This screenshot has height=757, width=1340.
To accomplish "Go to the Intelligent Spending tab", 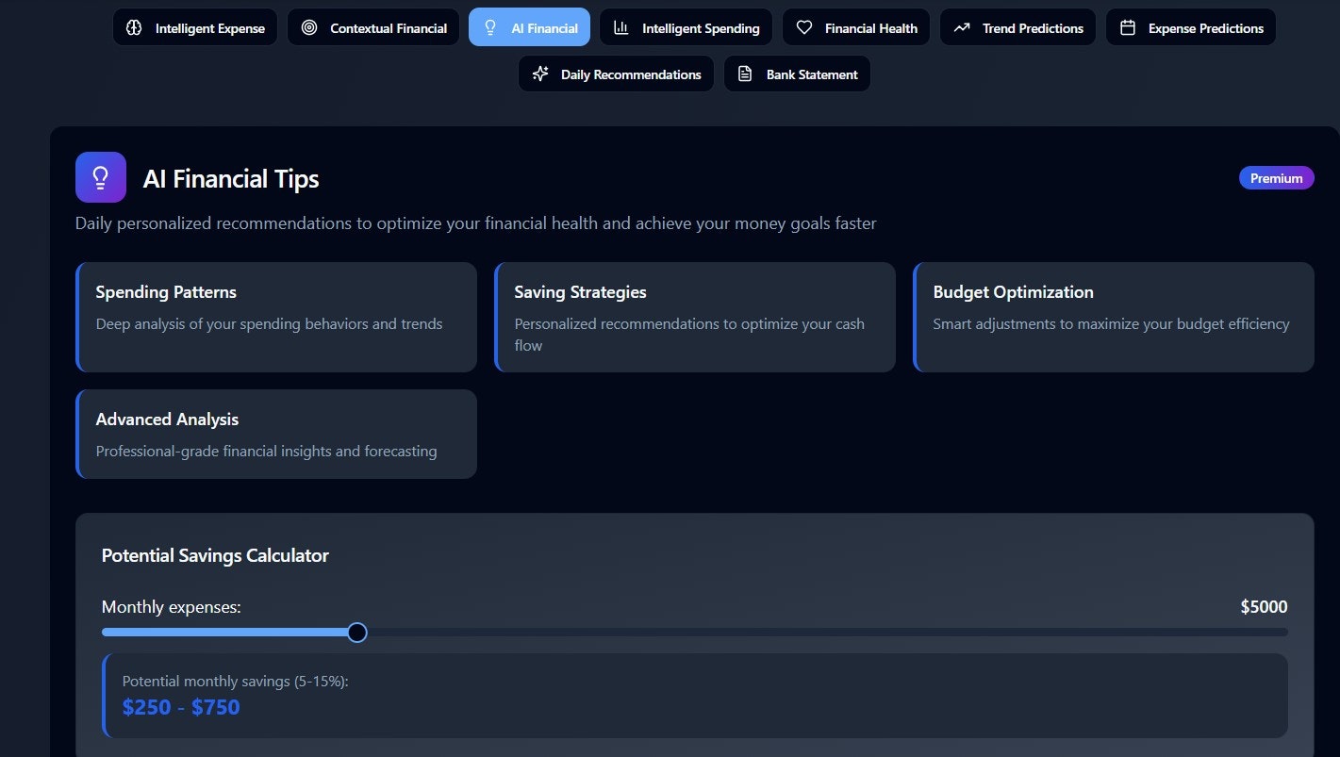I will [686, 27].
